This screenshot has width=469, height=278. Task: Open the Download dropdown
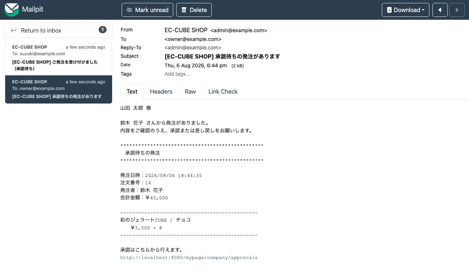click(x=406, y=10)
